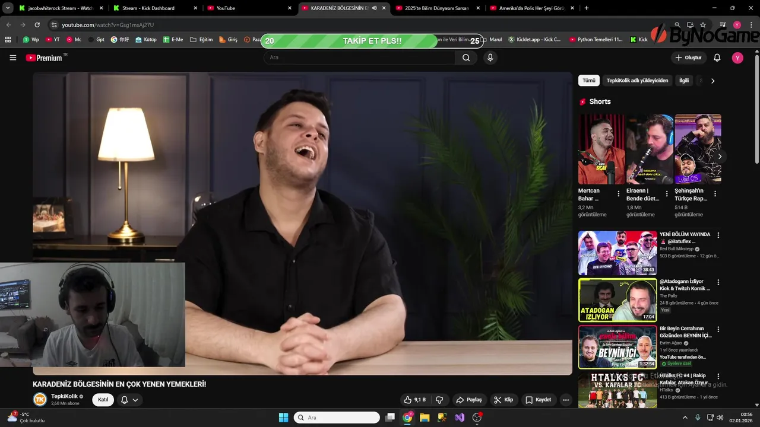Open options for the Şehinşah'ın Türkçe Rap short
This screenshot has height=427, width=760.
tap(715, 194)
